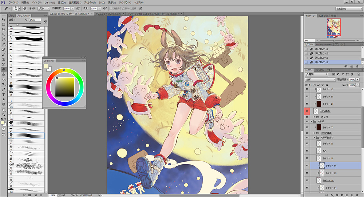Screen dimensions: 364x197
Task: Open brush panel toggle in options bar
Action: 24,8
